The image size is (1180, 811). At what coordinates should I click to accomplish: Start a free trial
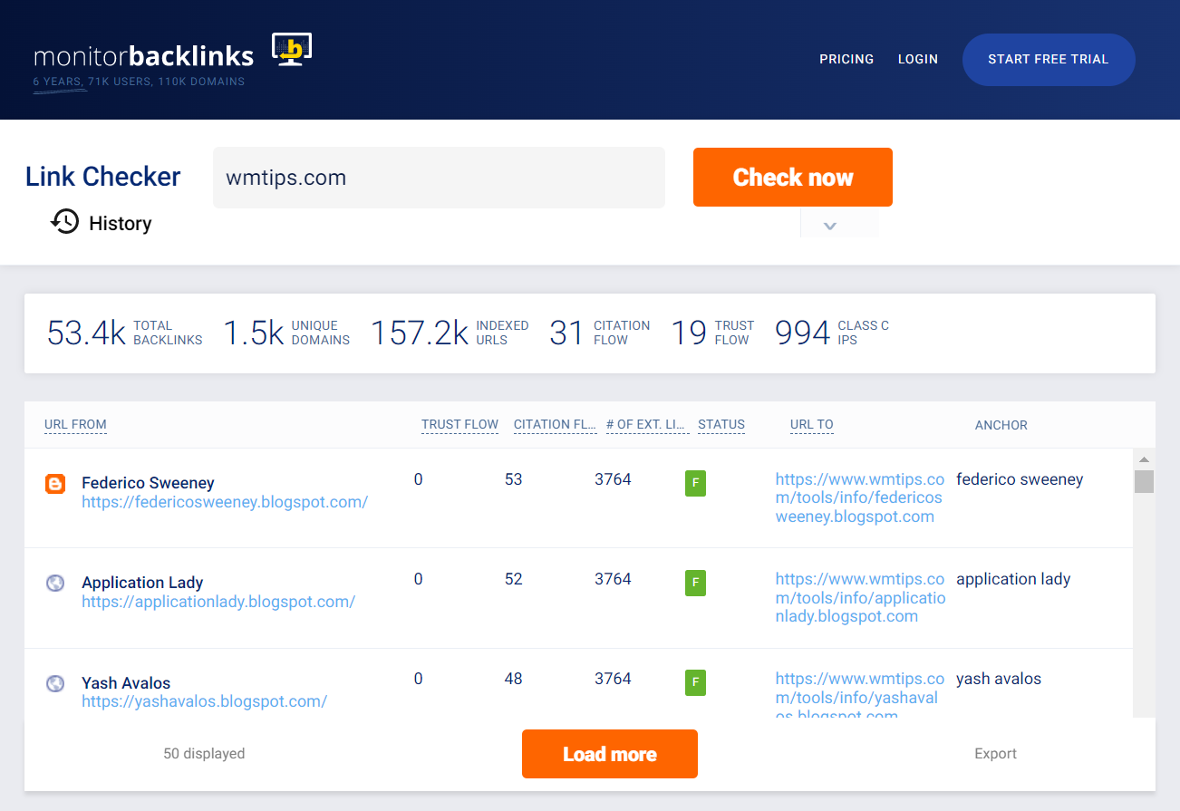1049,59
